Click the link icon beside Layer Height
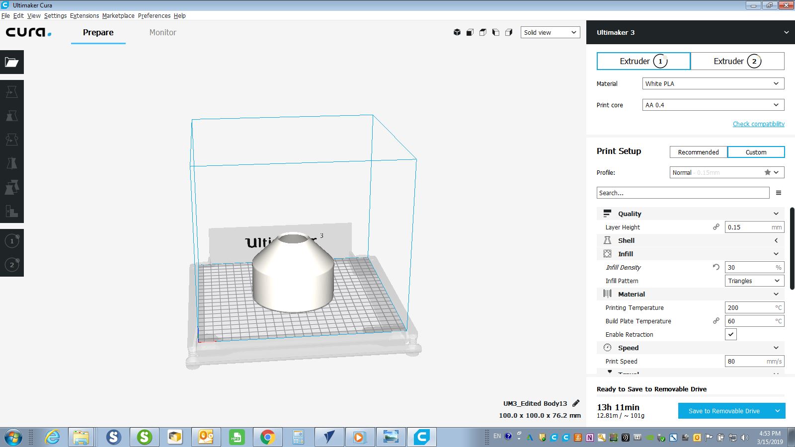 (x=716, y=227)
